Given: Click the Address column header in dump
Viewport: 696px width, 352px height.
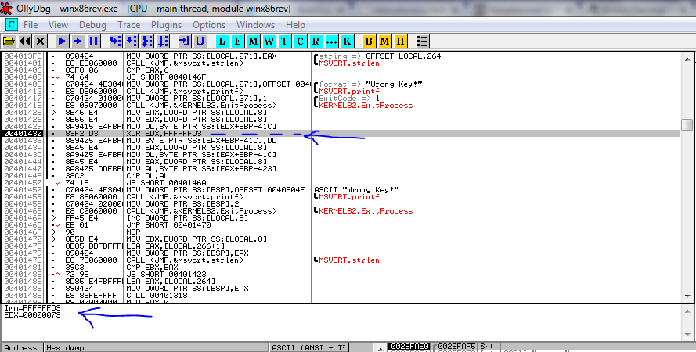Looking at the screenshot, I should pyautogui.click(x=22, y=347).
